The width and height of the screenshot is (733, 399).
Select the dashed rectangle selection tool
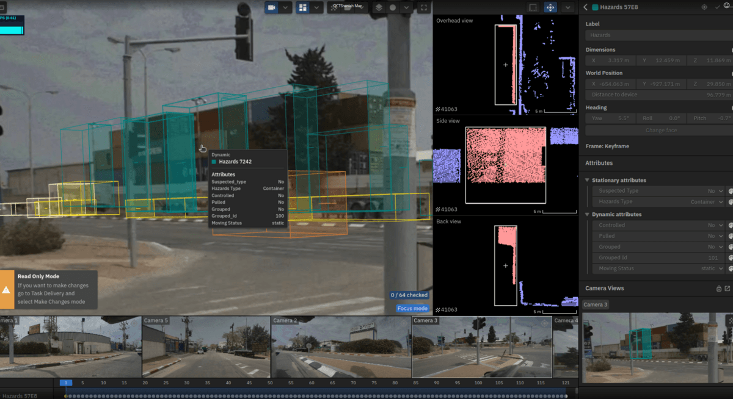533,7
